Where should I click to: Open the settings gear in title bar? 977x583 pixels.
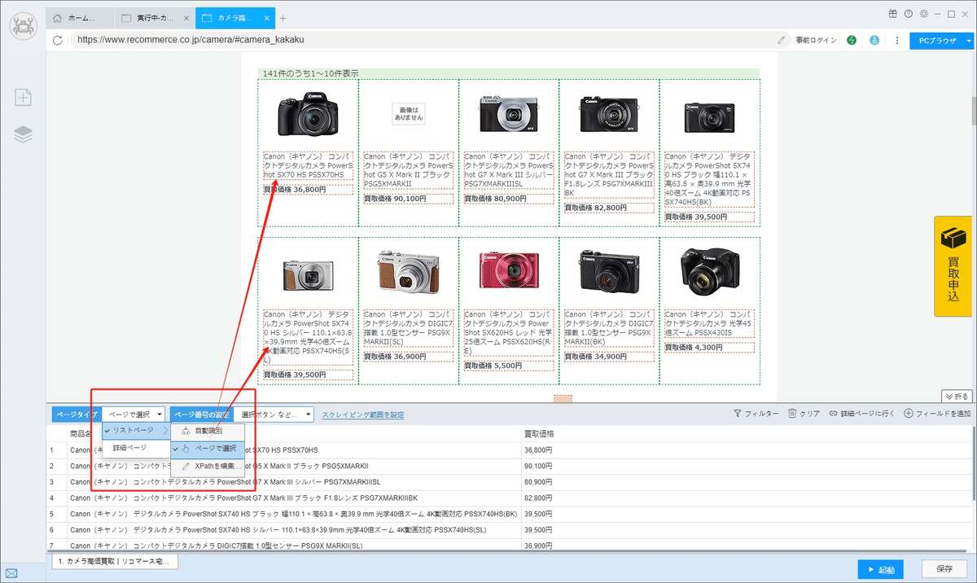click(x=923, y=14)
